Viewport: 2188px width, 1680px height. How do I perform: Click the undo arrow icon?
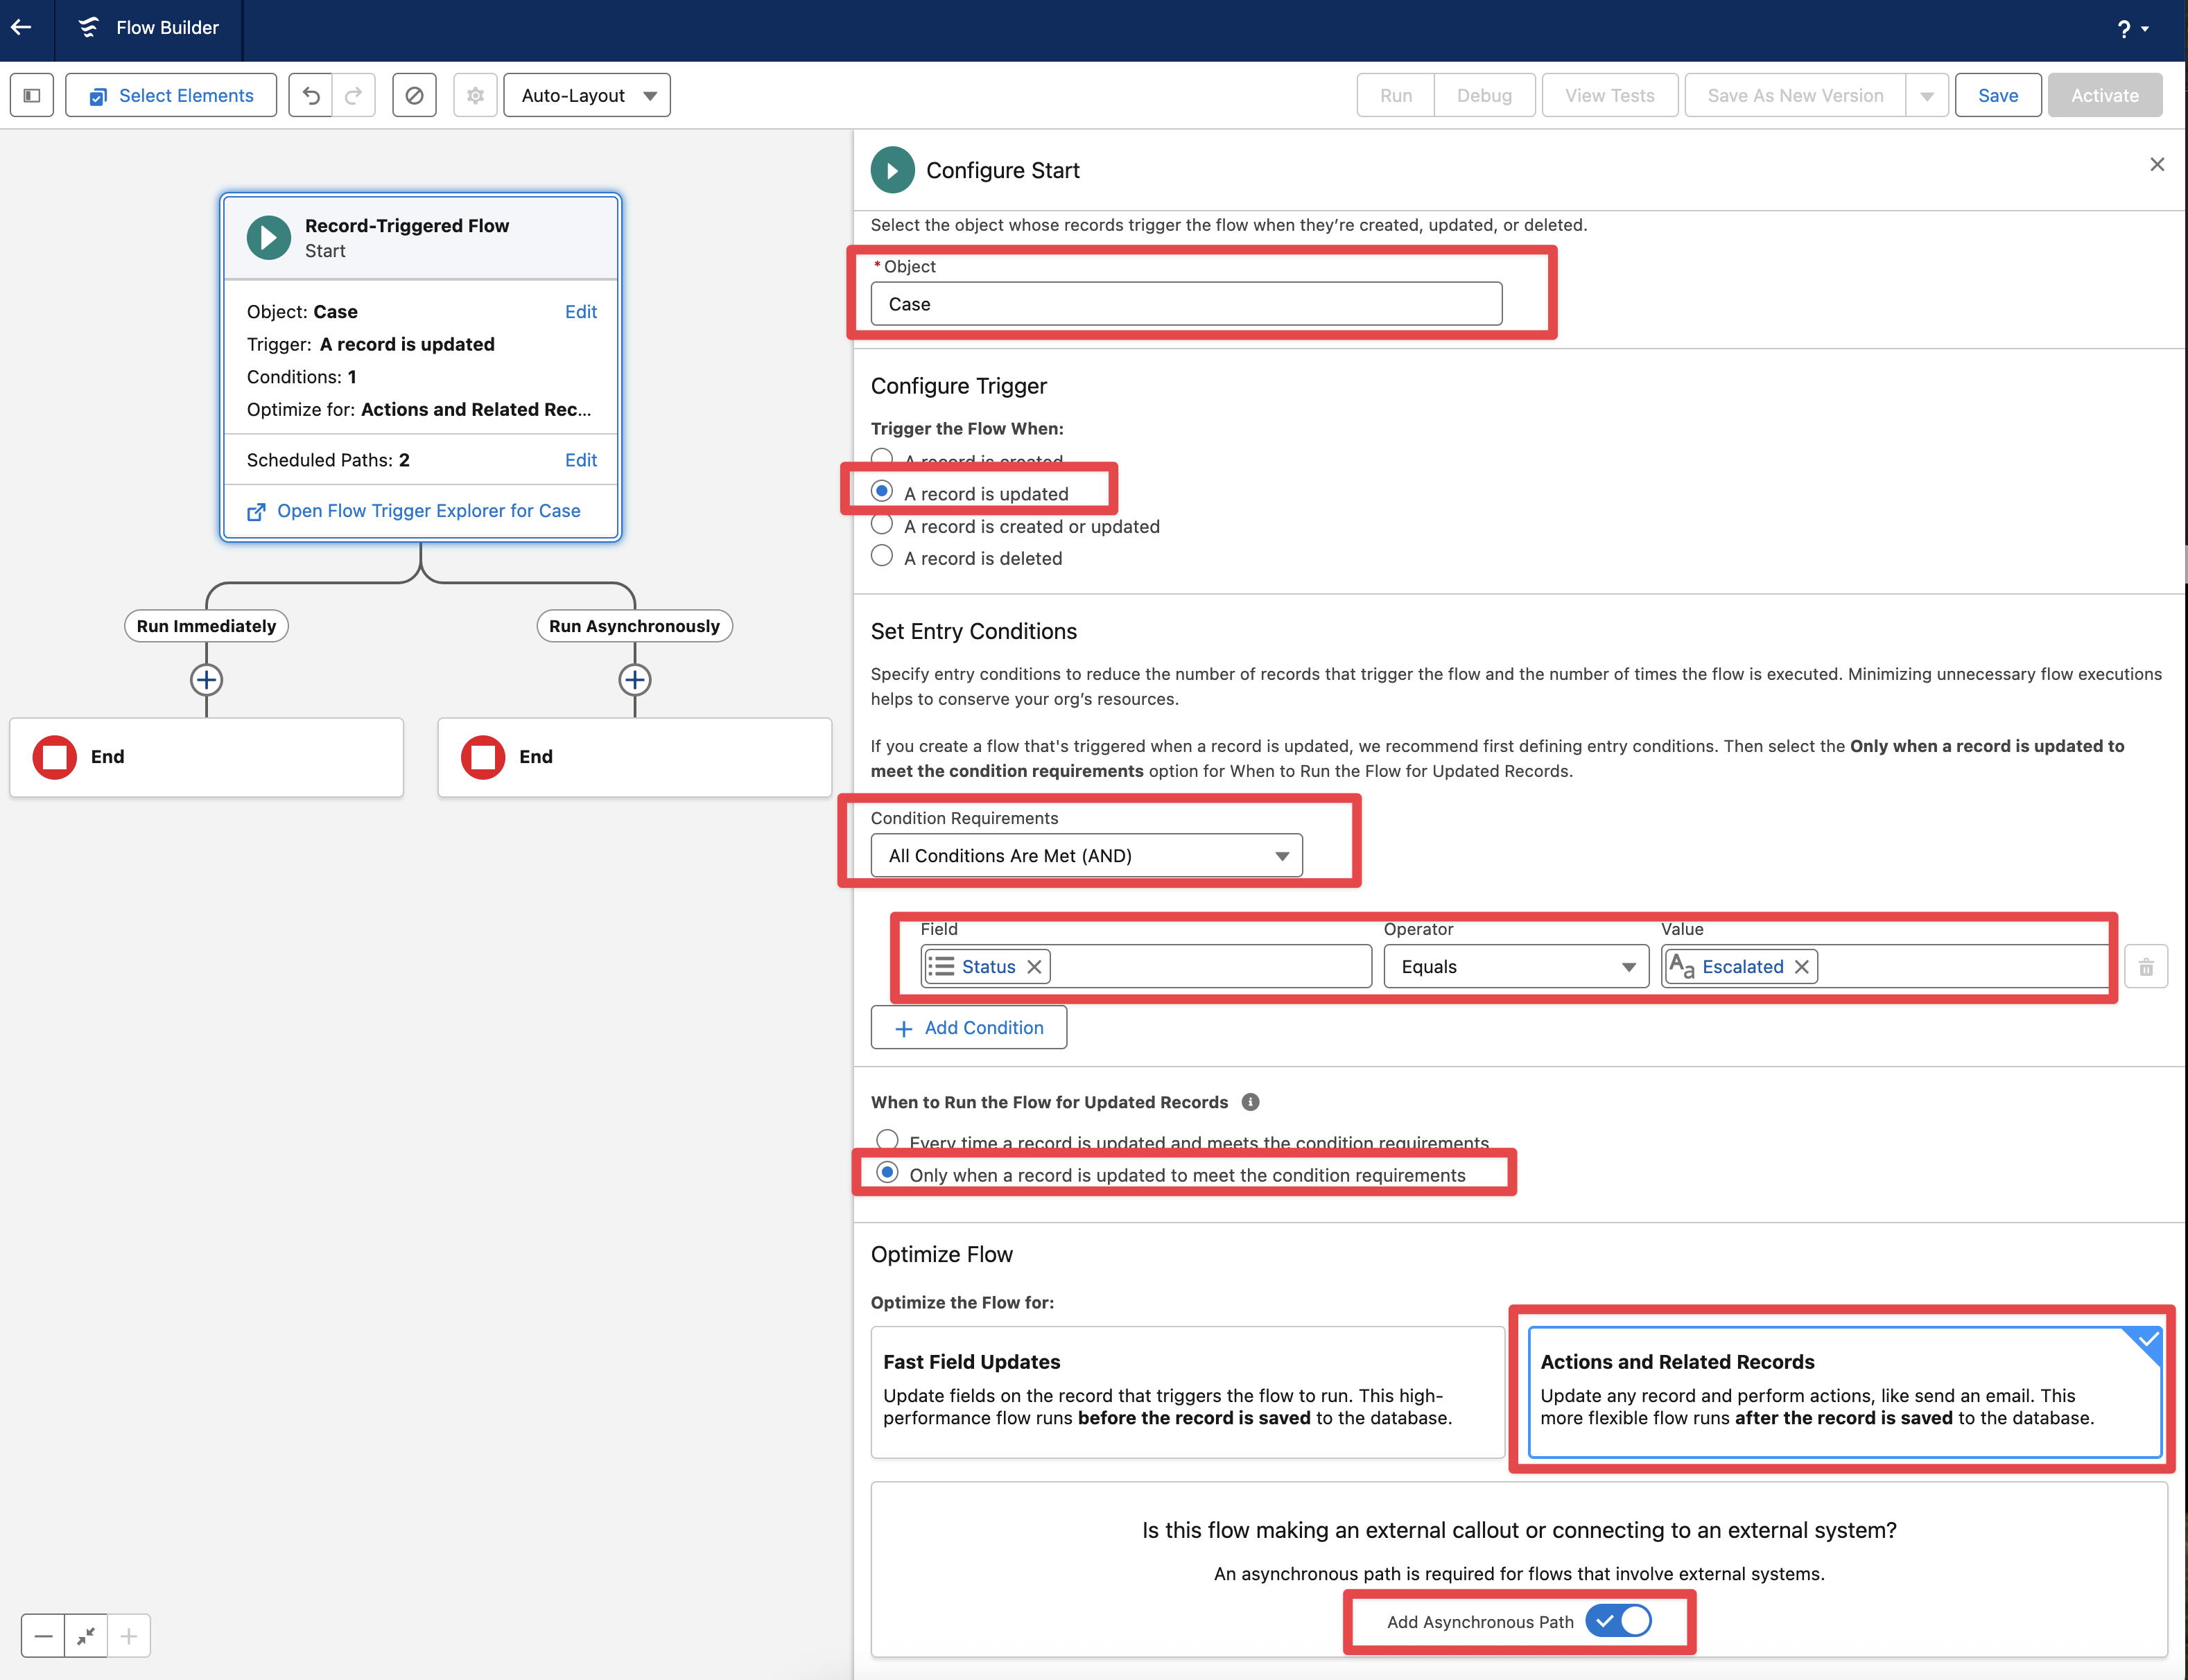(x=311, y=96)
